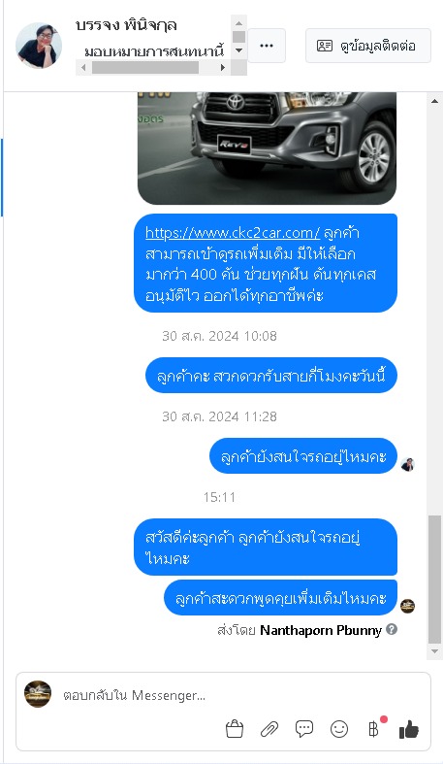
Task: Click the baht payment request icon
Action: (374, 728)
